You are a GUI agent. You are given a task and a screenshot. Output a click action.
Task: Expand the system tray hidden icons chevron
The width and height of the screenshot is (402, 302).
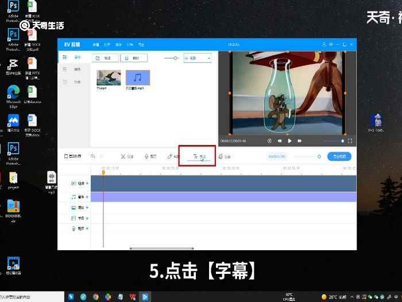click(351, 297)
